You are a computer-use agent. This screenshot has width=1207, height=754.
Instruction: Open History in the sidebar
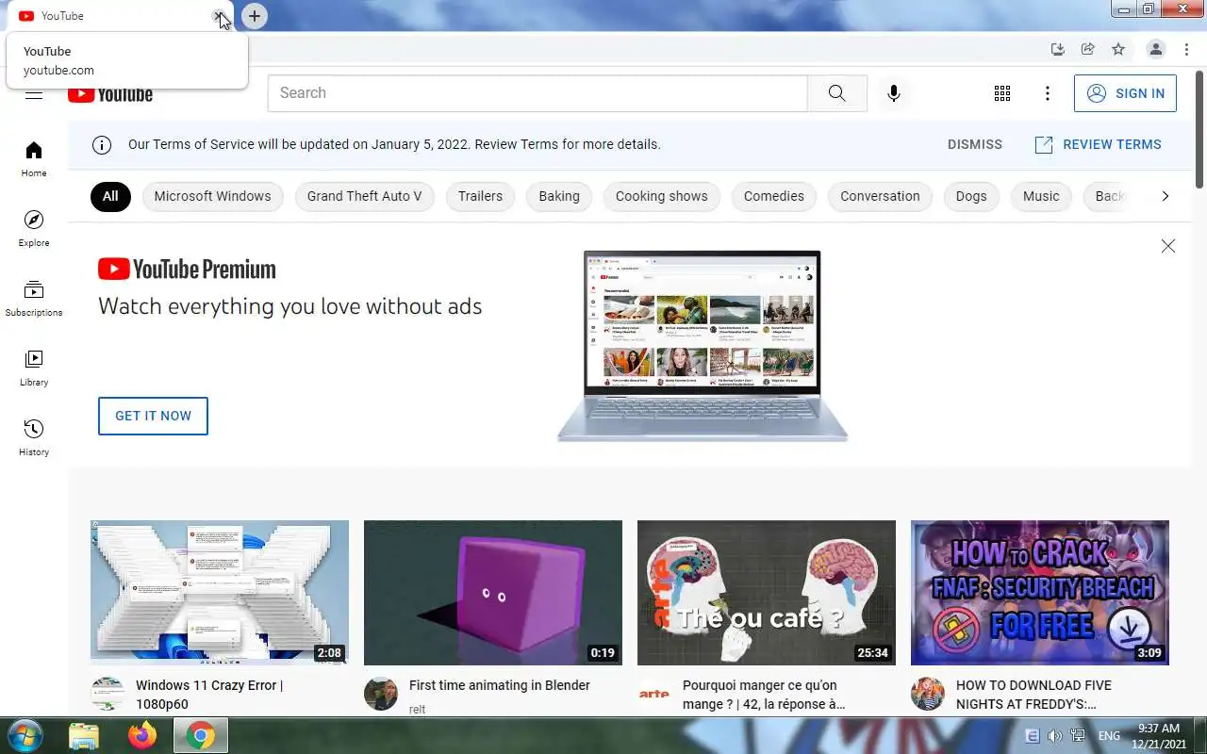coord(34,438)
